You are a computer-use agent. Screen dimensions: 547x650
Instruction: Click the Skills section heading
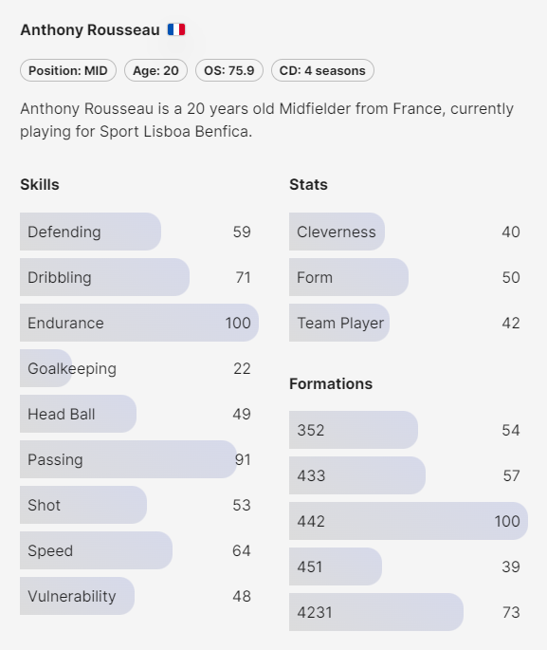[x=40, y=184]
